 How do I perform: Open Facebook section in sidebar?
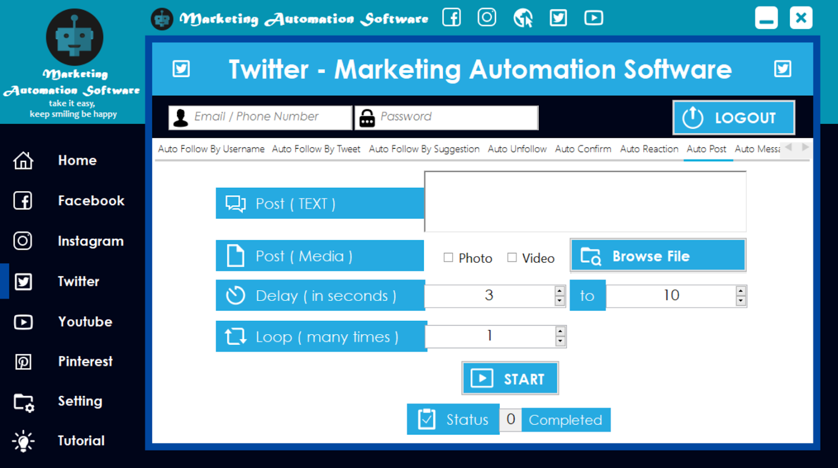91,200
